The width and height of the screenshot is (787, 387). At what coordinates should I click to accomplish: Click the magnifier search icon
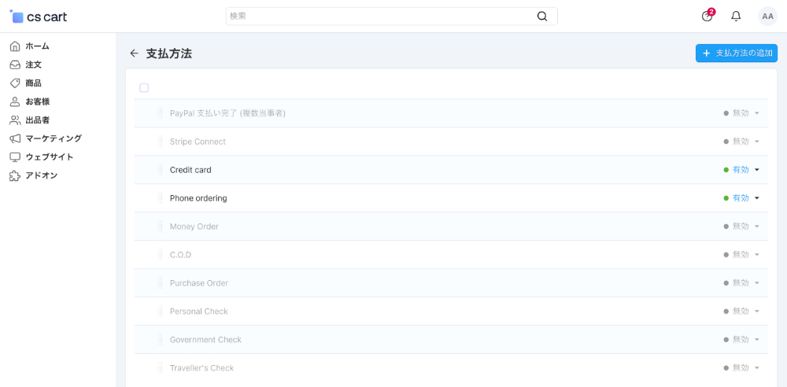(x=542, y=16)
